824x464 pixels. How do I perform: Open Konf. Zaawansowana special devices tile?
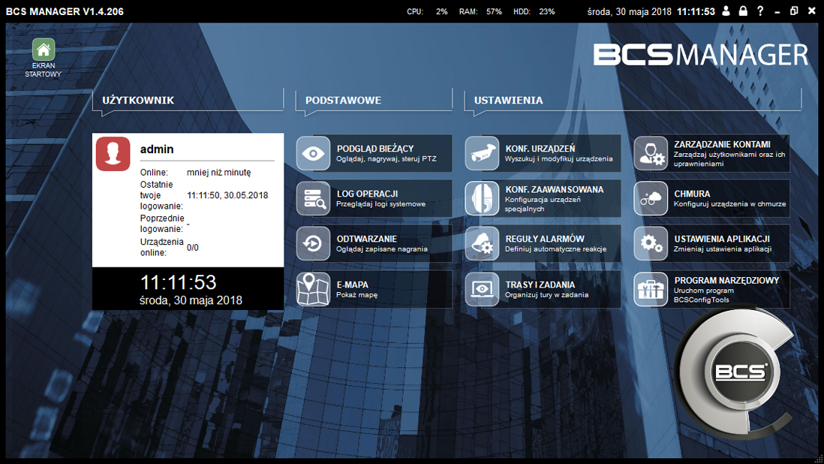tap(543, 199)
